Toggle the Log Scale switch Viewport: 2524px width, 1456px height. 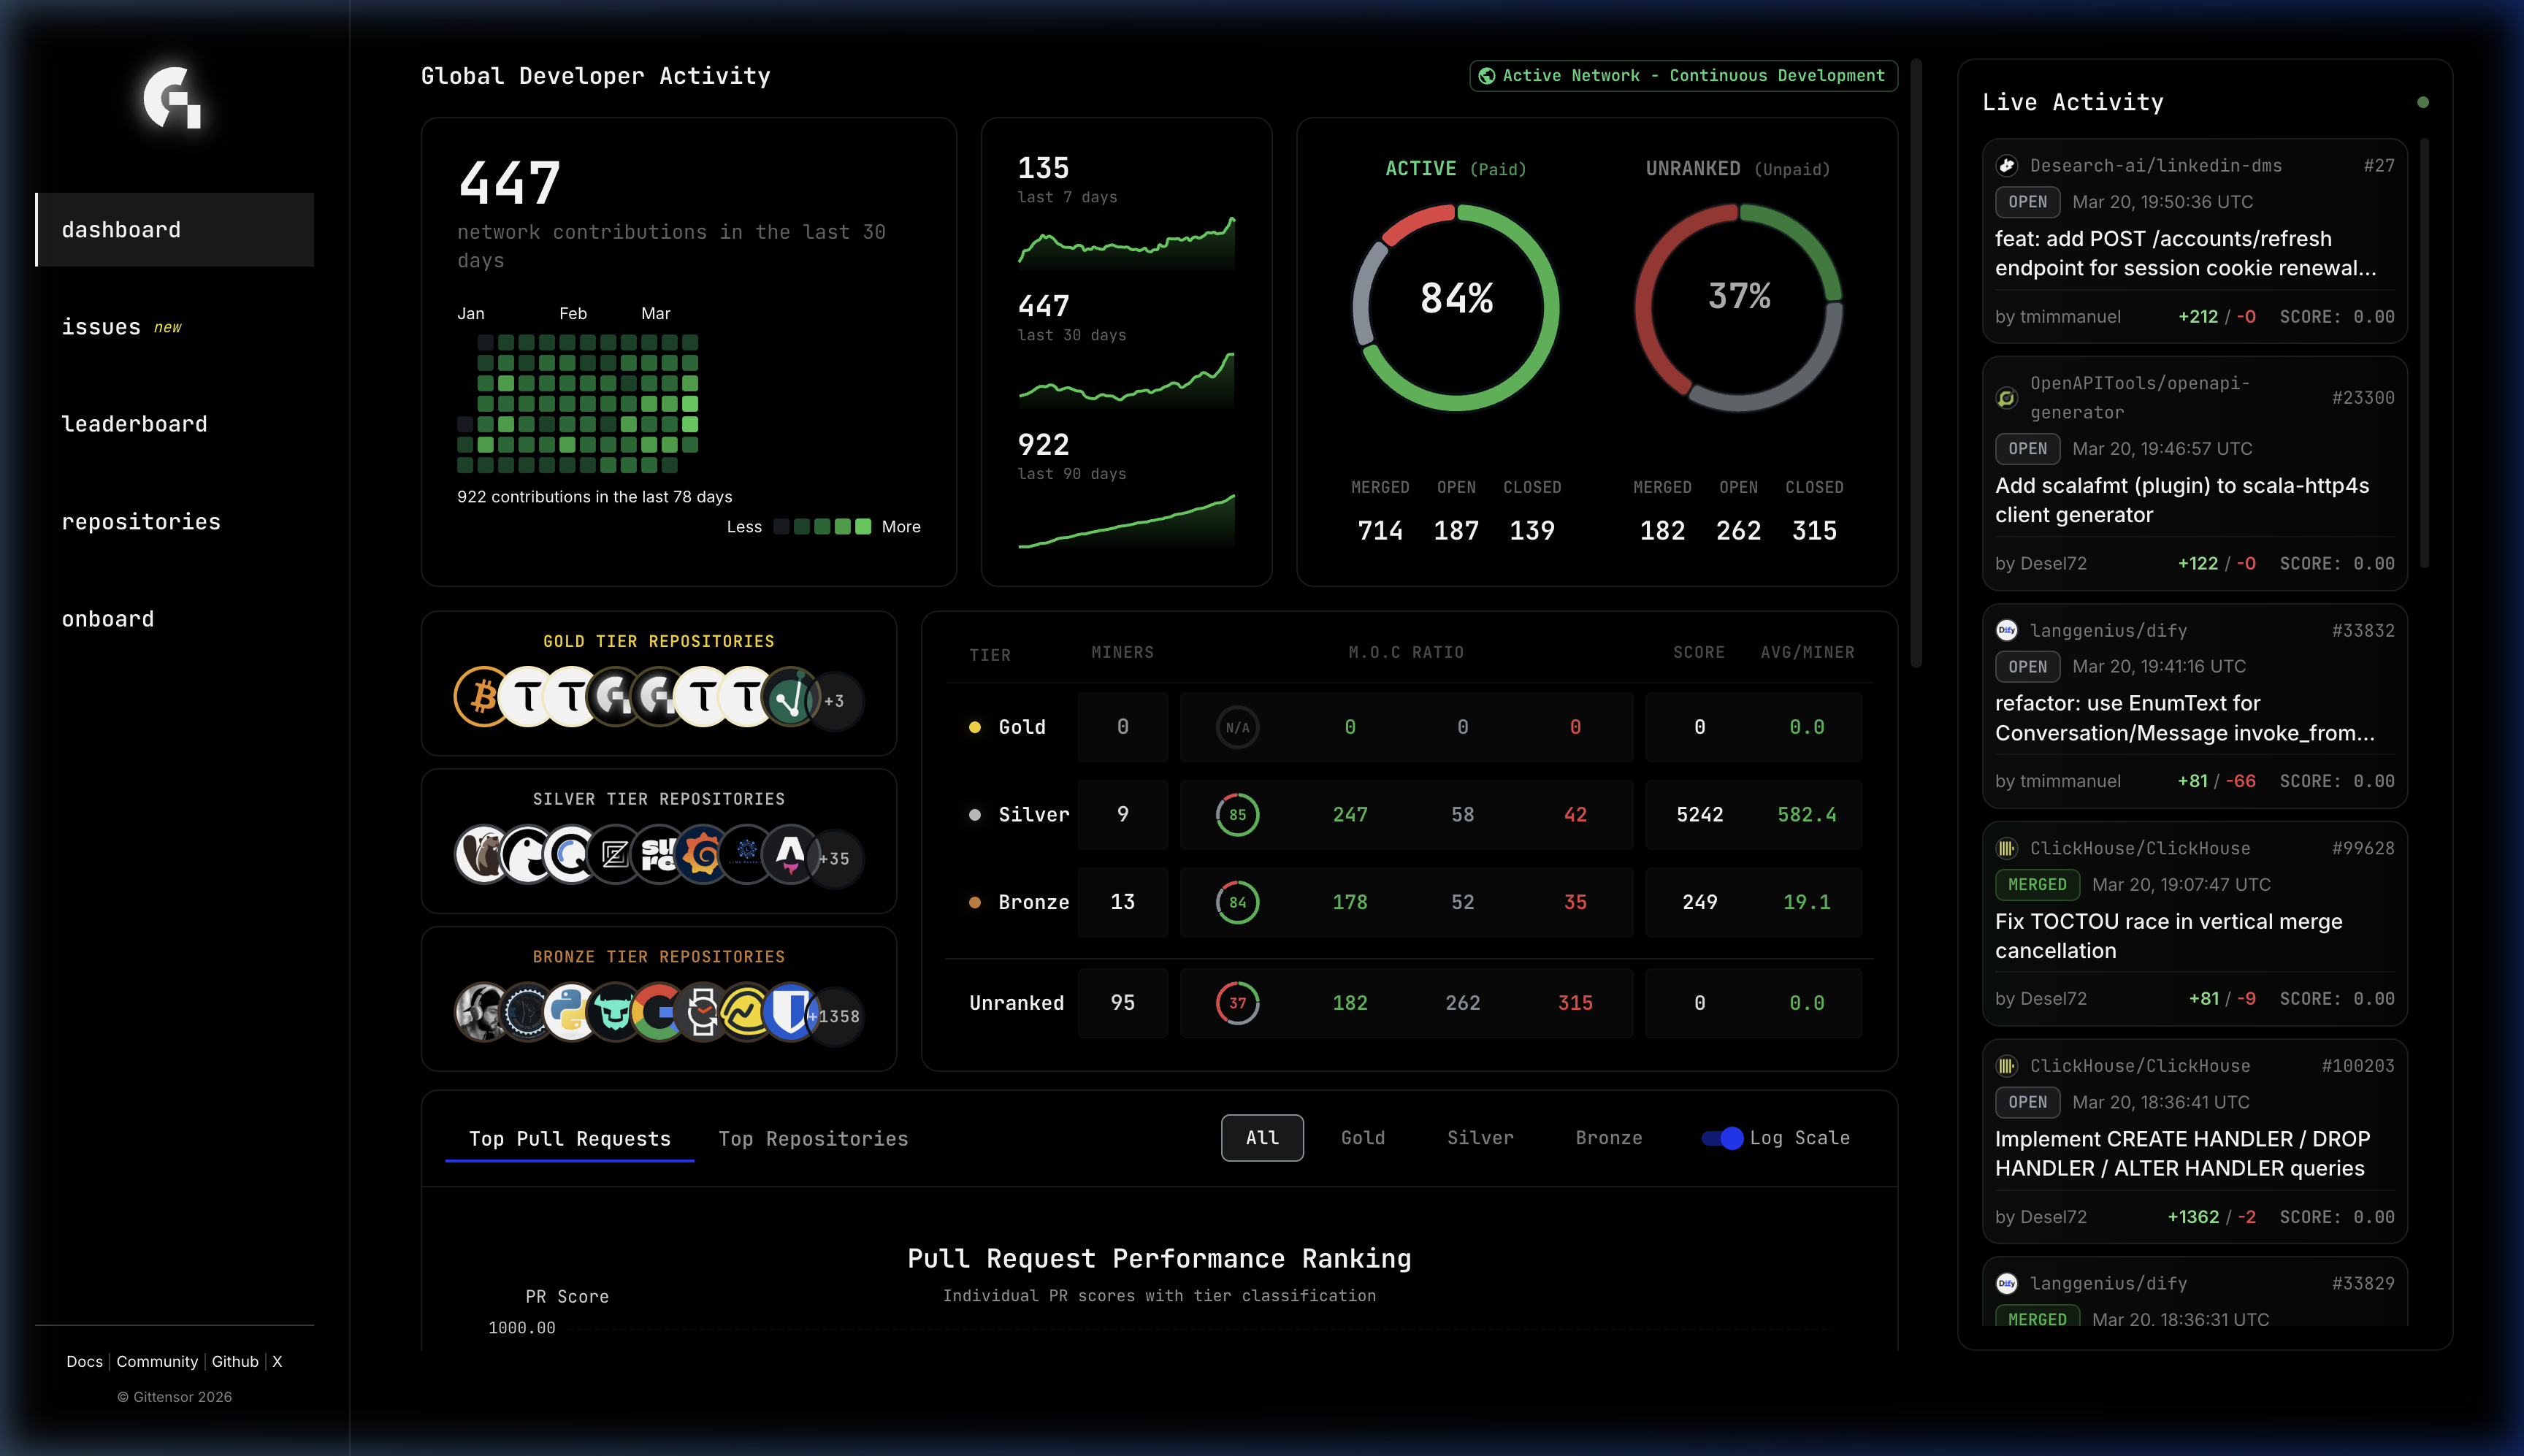(x=1722, y=1138)
